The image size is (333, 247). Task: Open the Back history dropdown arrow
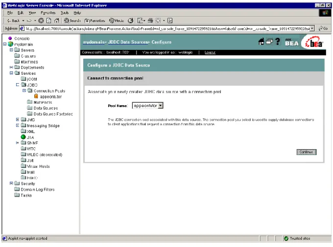point(24,21)
